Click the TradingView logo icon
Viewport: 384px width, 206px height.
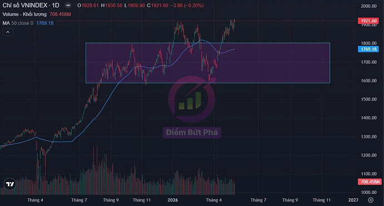10,184
